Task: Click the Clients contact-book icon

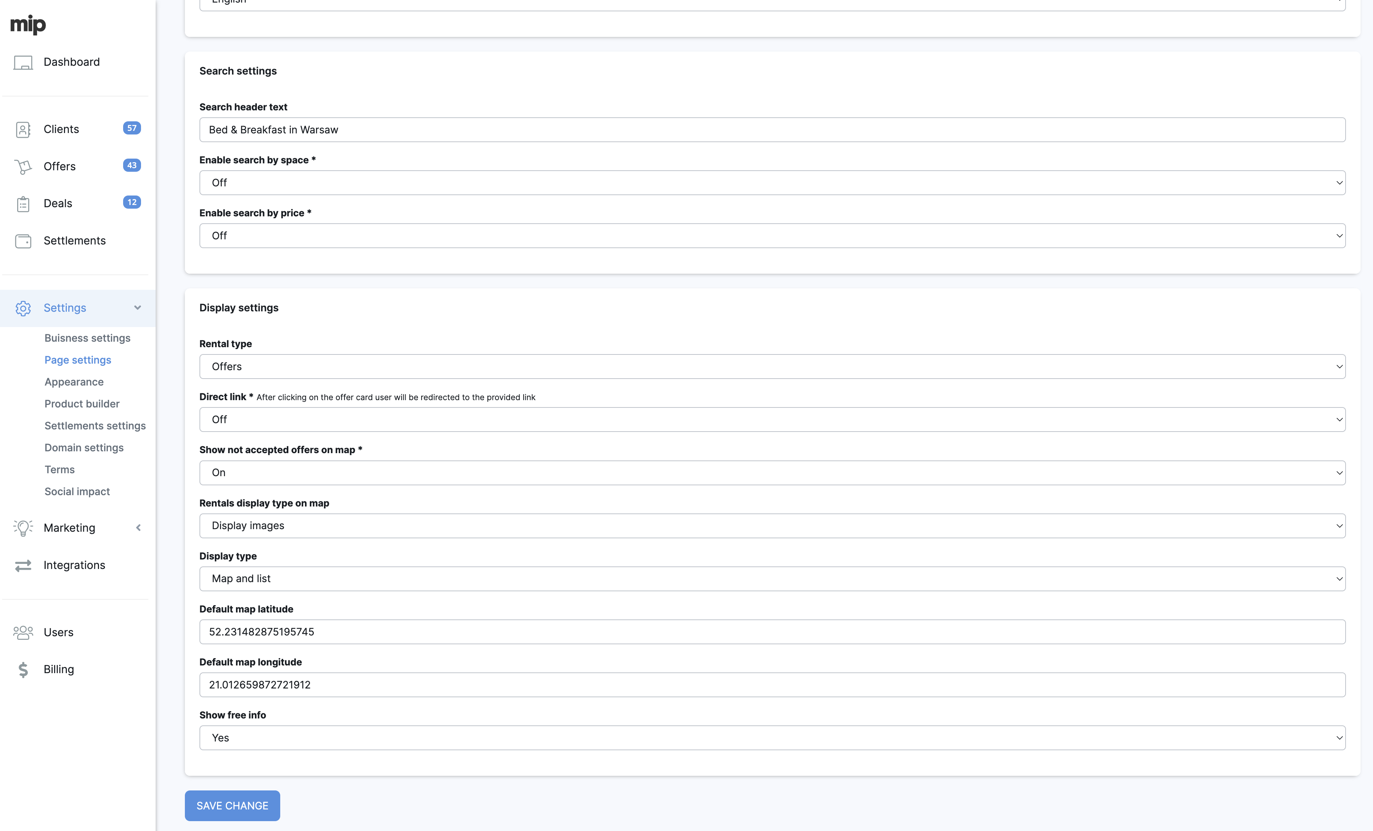Action: coord(23,129)
